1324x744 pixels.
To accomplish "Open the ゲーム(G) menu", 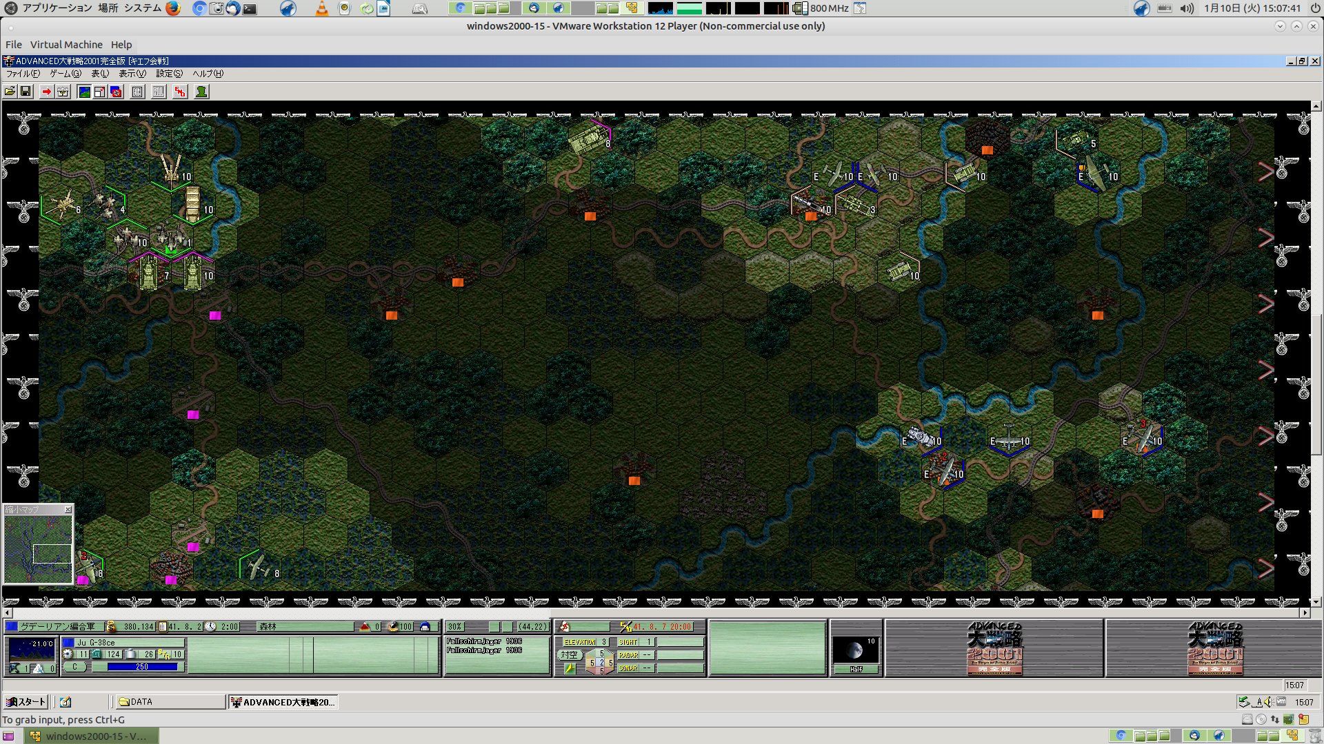I will click(66, 74).
